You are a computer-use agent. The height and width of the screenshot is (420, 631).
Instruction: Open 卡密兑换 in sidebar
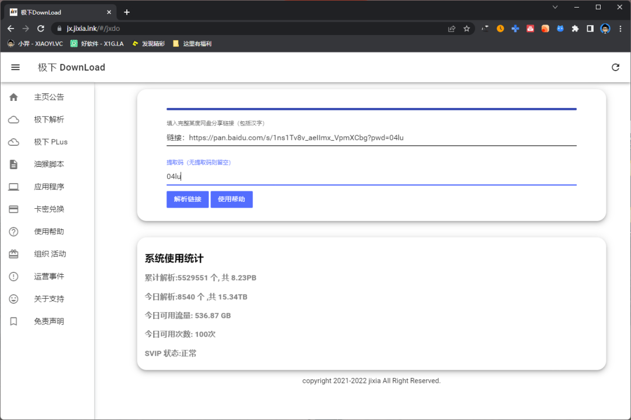coord(49,209)
